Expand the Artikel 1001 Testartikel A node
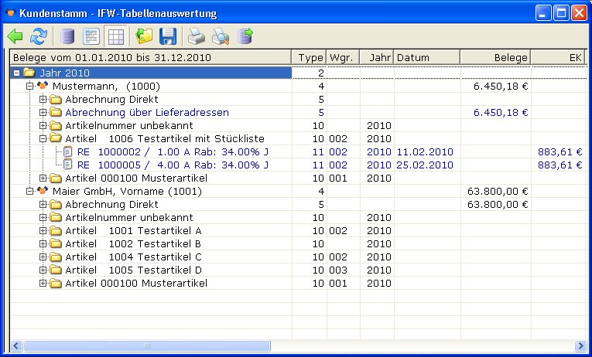 point(43,231)
